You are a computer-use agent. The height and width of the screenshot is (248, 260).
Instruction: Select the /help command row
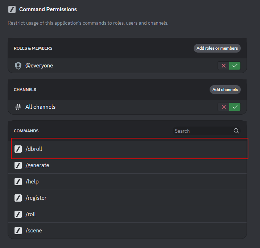click(127, 182)
